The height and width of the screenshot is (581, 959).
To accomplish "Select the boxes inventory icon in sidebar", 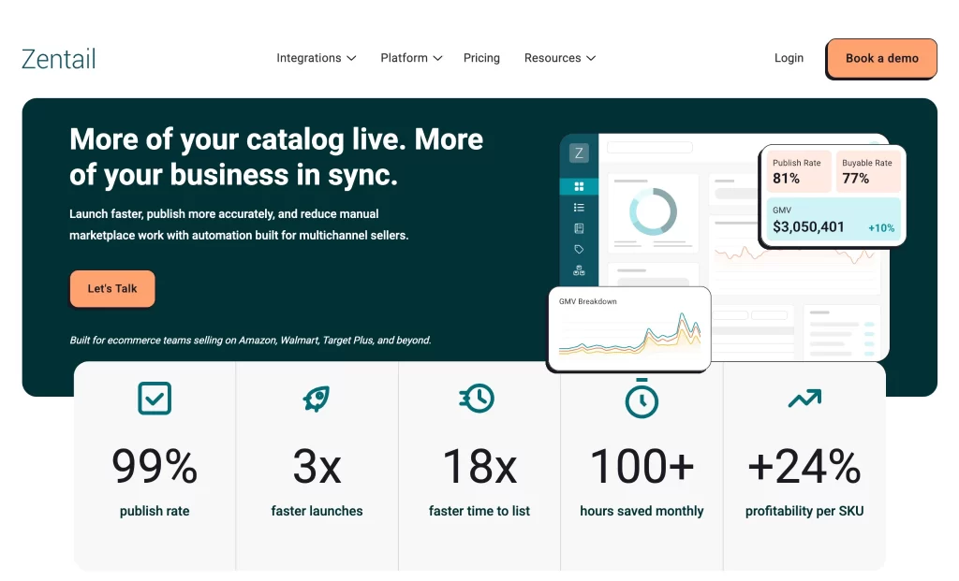I will [x=579, y=270].
